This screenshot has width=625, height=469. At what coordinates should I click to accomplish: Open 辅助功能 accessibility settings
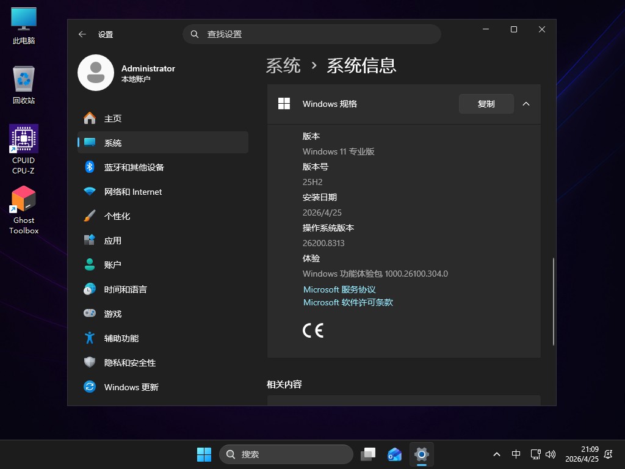pyautogui.click(x=121, y=338)
